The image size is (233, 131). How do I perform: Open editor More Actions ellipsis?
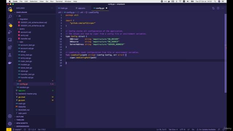(223, 8)
